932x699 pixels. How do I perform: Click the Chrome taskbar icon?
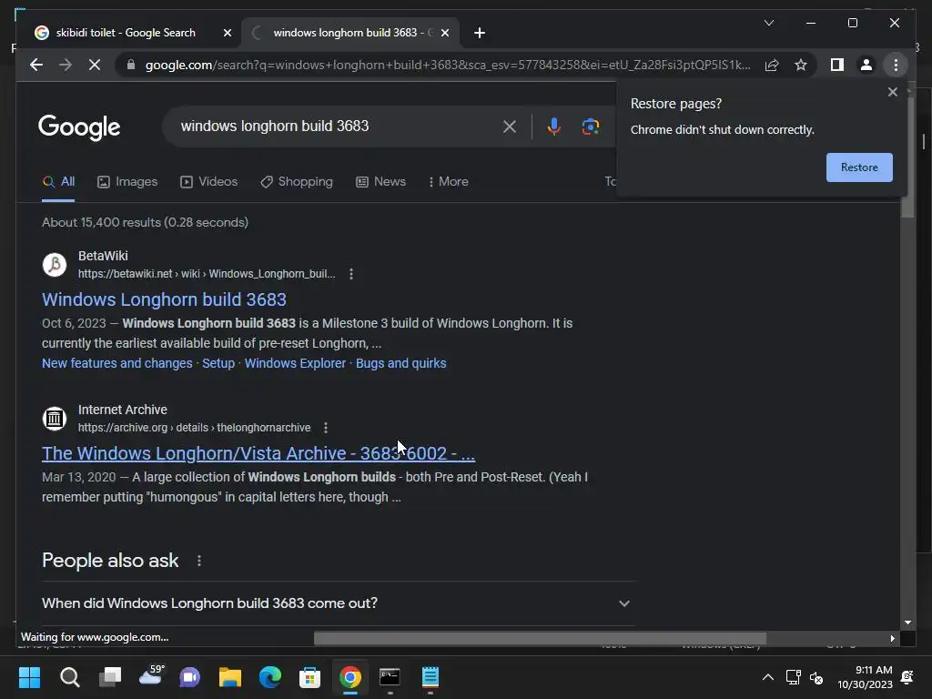350,677
